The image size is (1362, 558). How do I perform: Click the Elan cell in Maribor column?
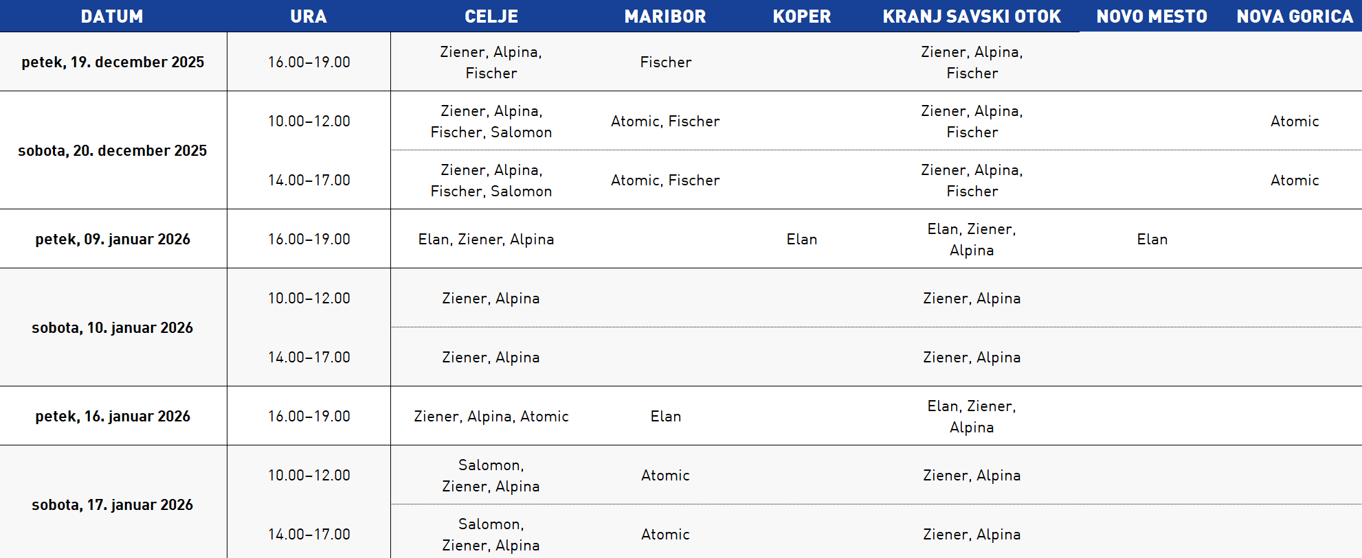tap(665, 416)
